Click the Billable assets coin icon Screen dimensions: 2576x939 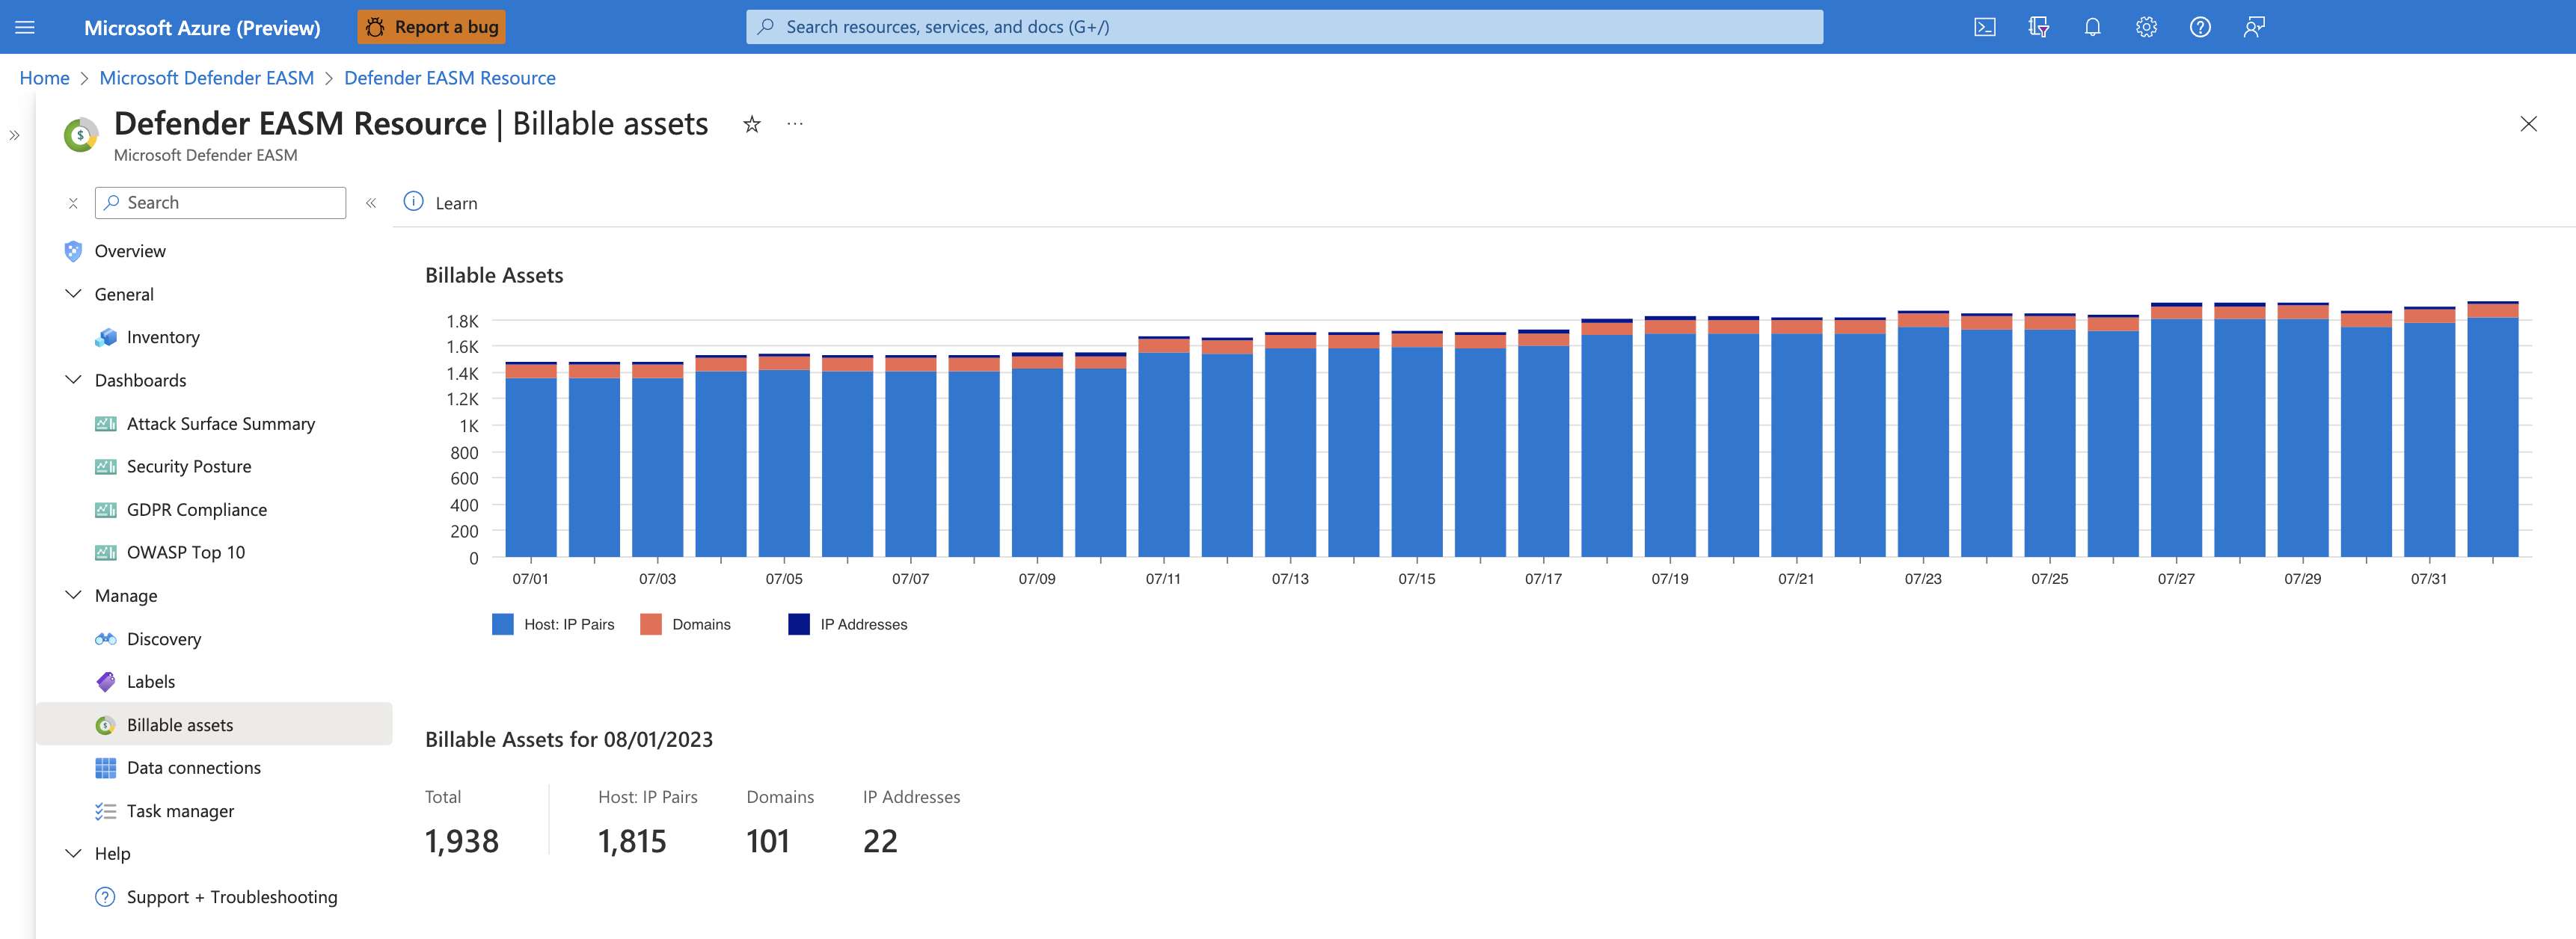105,724
